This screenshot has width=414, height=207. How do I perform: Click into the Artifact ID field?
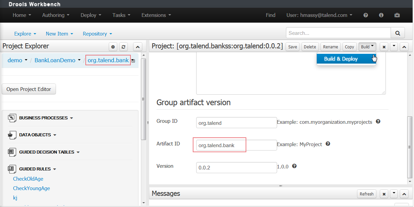pos(236,145)
